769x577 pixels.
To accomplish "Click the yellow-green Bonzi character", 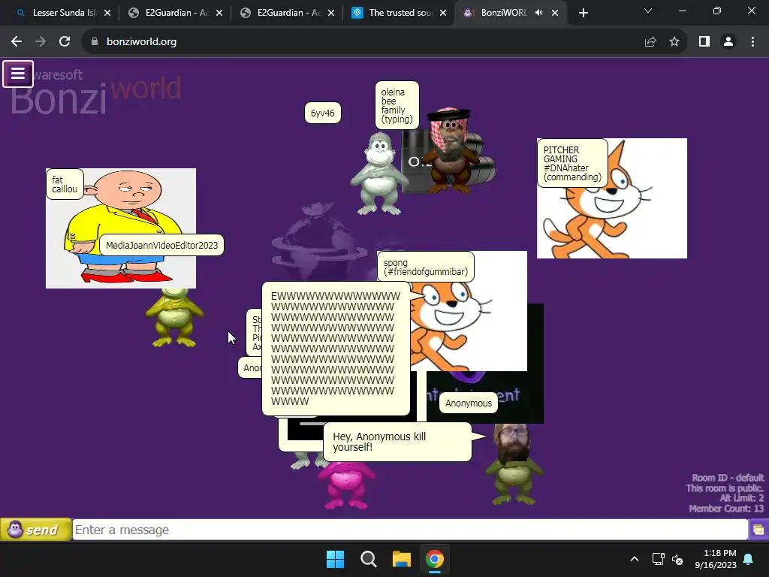I will [174, 318].
